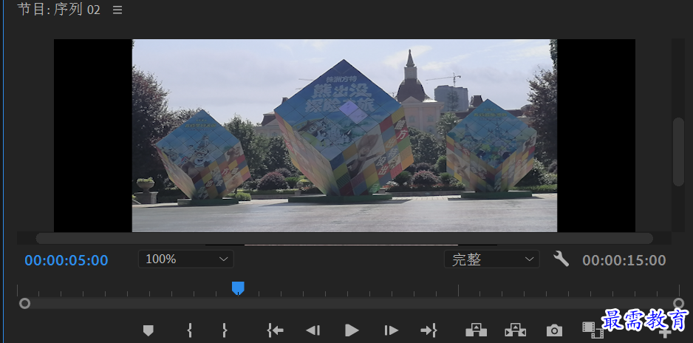Go to Out point
693x343 pixels.
(x=429, y=330)
